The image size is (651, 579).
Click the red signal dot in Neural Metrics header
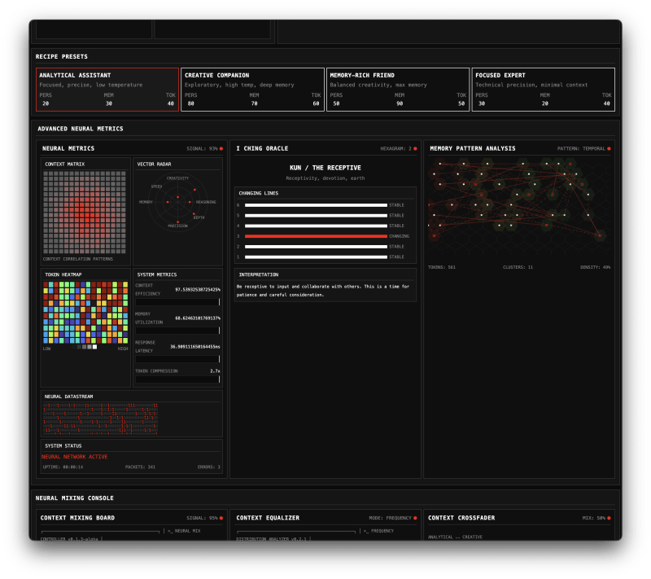[221, 149]
